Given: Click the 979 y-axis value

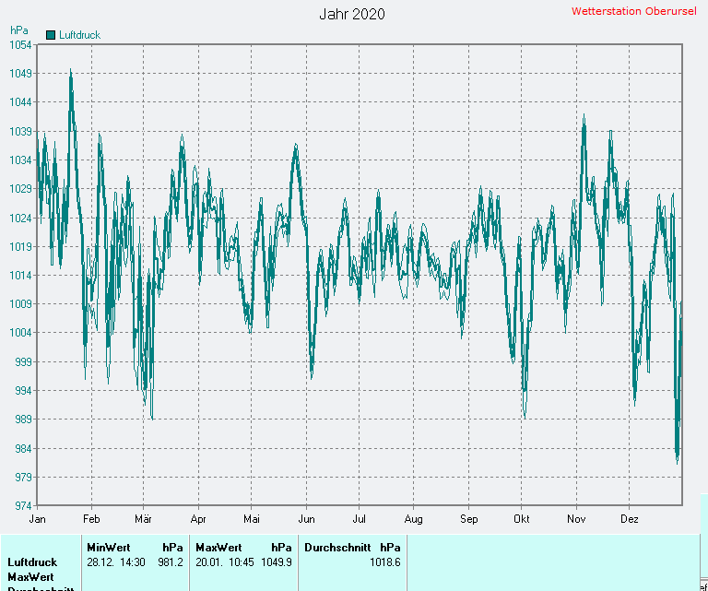Looking at the screenshot, I should point(23,477).
